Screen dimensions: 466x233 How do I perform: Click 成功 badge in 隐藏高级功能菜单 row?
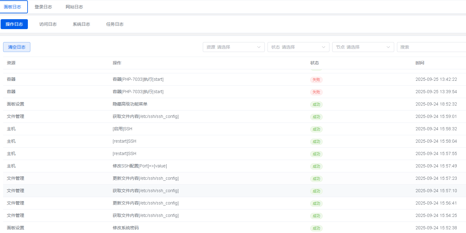point(316,105)
